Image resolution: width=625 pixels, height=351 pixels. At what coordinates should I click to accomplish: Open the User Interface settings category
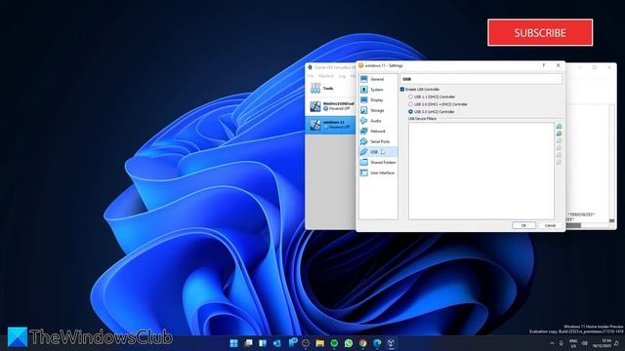click(x=378, y=173)
